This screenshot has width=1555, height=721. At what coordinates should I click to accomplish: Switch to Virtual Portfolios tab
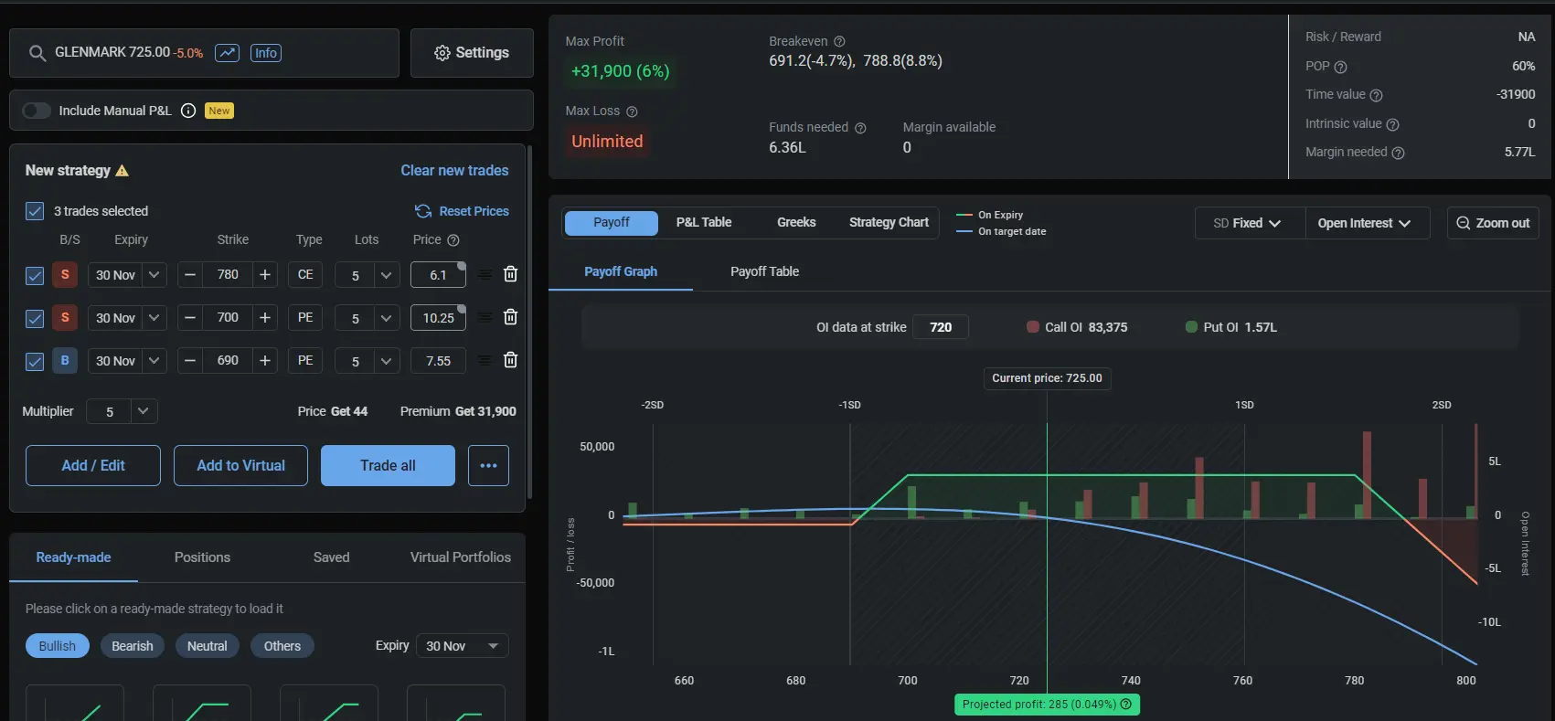point(460,557)
